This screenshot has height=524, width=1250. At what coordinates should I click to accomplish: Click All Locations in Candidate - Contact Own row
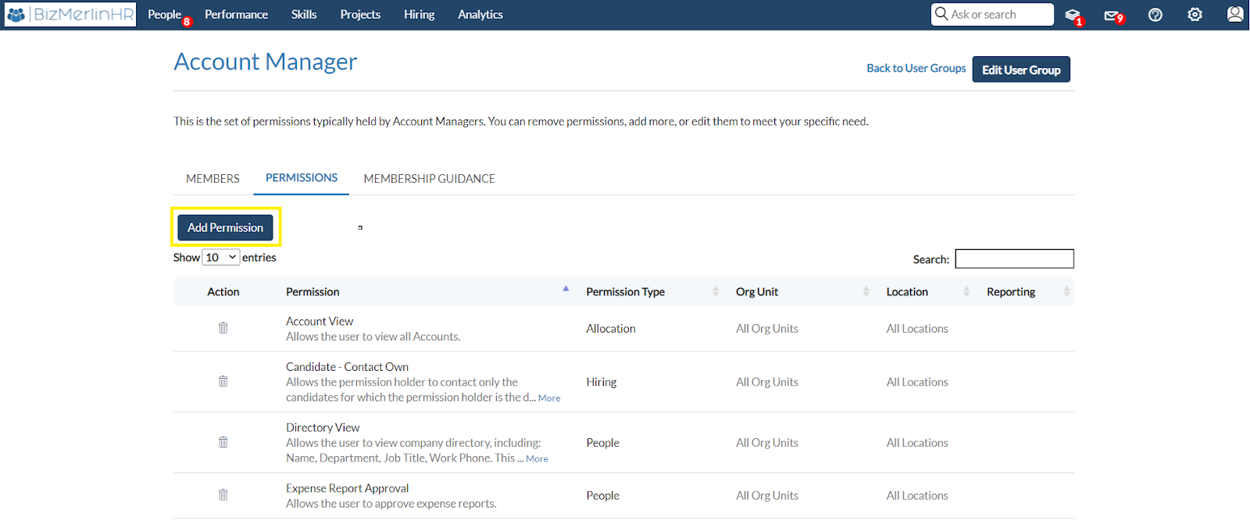[917, 382]
